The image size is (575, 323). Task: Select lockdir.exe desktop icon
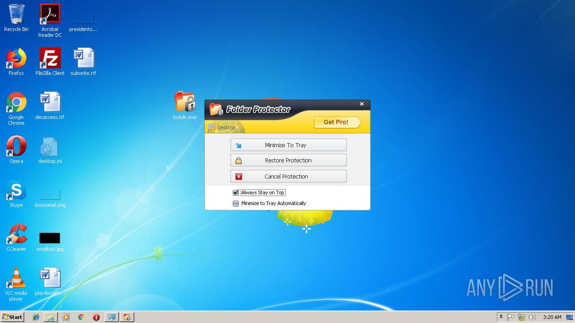click(185, 105)
